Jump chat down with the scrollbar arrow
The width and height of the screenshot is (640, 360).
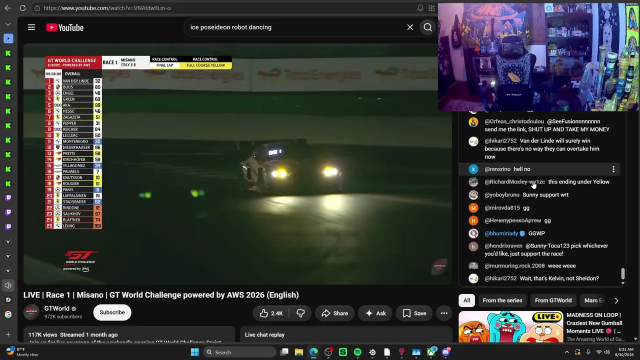point(622,283)
